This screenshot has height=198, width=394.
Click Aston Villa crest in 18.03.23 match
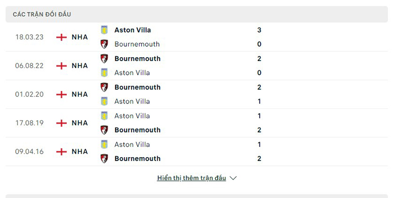pyautogui.click(x=104, y=30)
